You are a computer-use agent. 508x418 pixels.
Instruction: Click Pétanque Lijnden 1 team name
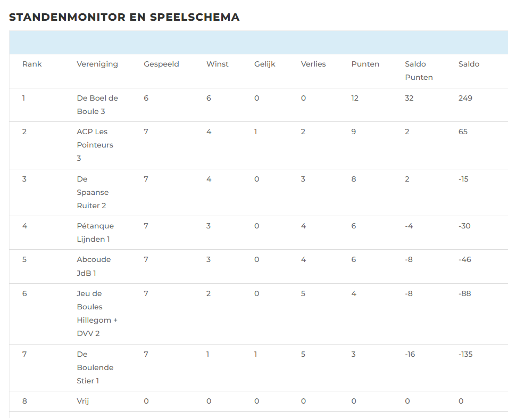pos(95,232)
